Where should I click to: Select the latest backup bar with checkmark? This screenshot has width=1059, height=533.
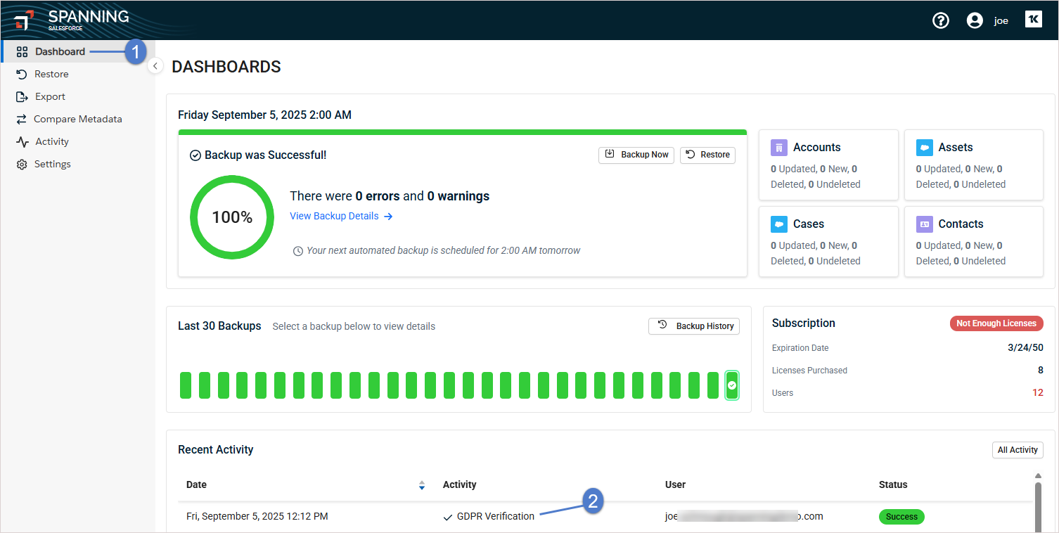click(731, 385)
